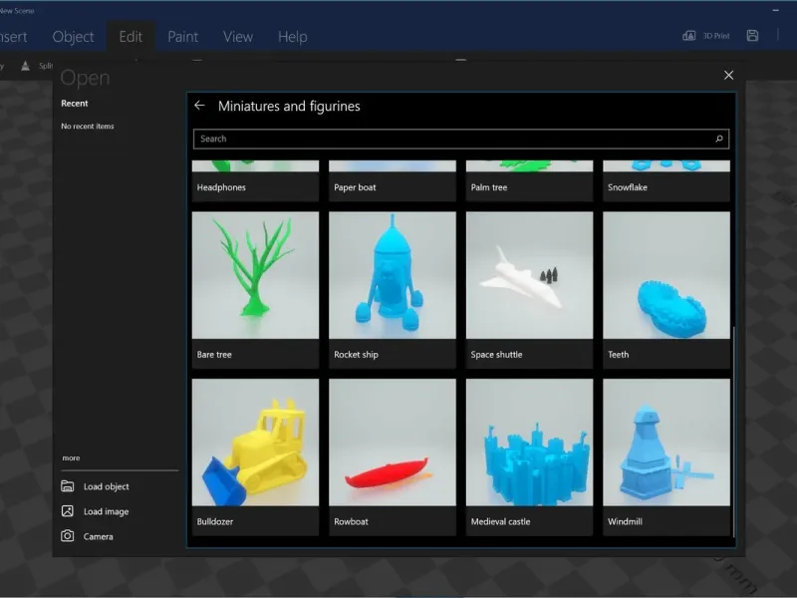The height and width of the screenshot is (598, 797).
Task: Click the Camera icon in the sidebar
Action: click(x=68, y=536)
